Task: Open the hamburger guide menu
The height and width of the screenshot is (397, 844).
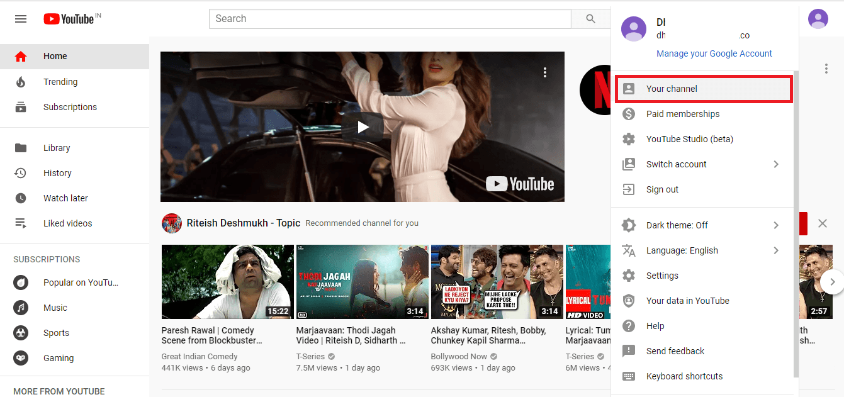Action: coord(21,19)
